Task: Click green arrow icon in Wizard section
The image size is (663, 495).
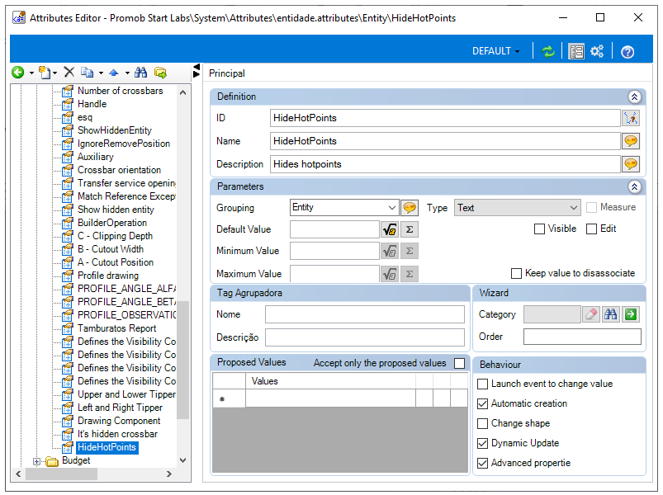Action: [631, 314]
